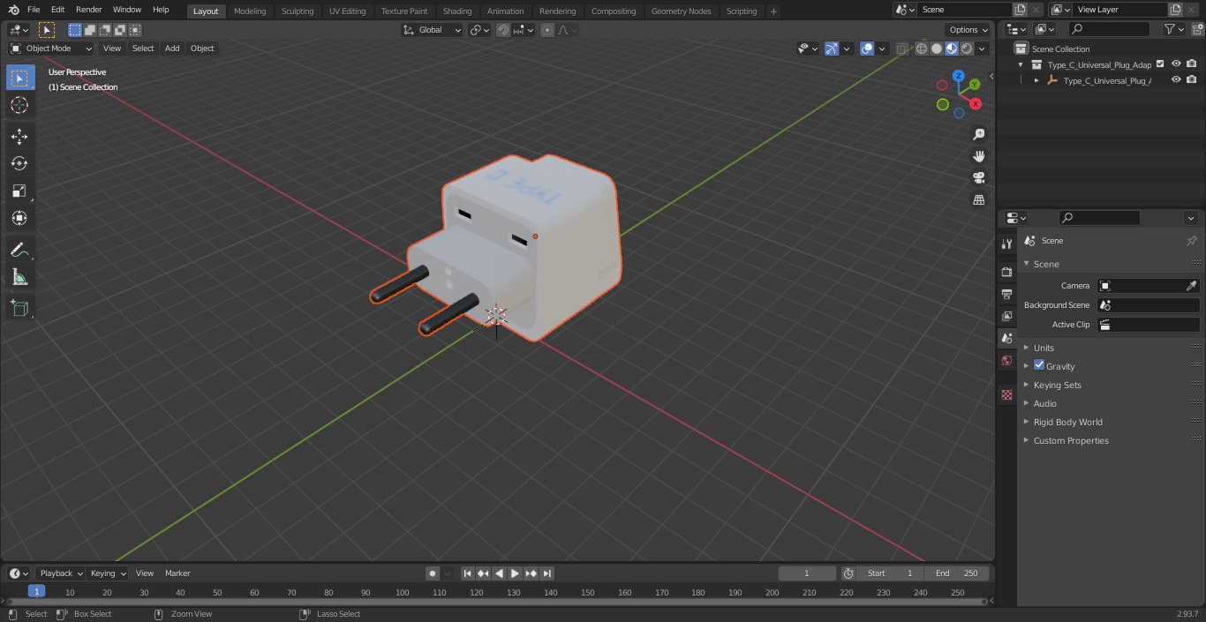The width and height of the screenshot is (1206, 622).
Task: Open the Texture properties tab
Action: pos(1006,394)
